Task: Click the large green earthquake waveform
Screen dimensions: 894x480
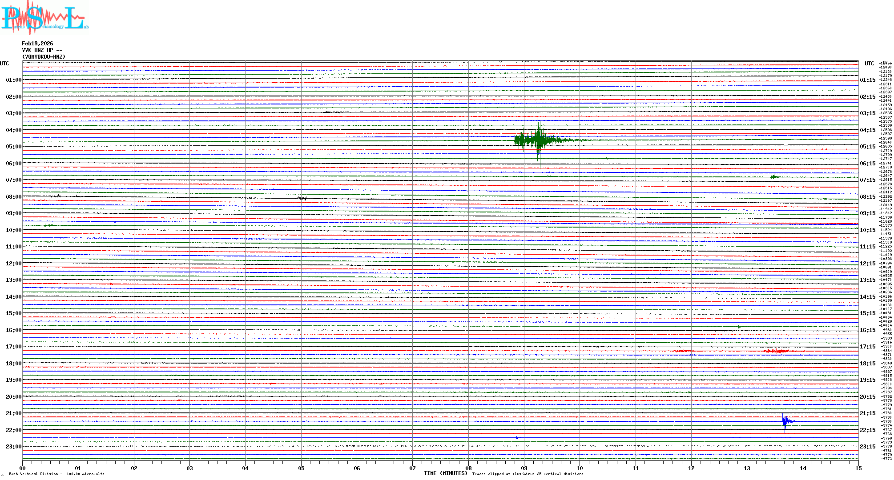Action: coord(539,140)
